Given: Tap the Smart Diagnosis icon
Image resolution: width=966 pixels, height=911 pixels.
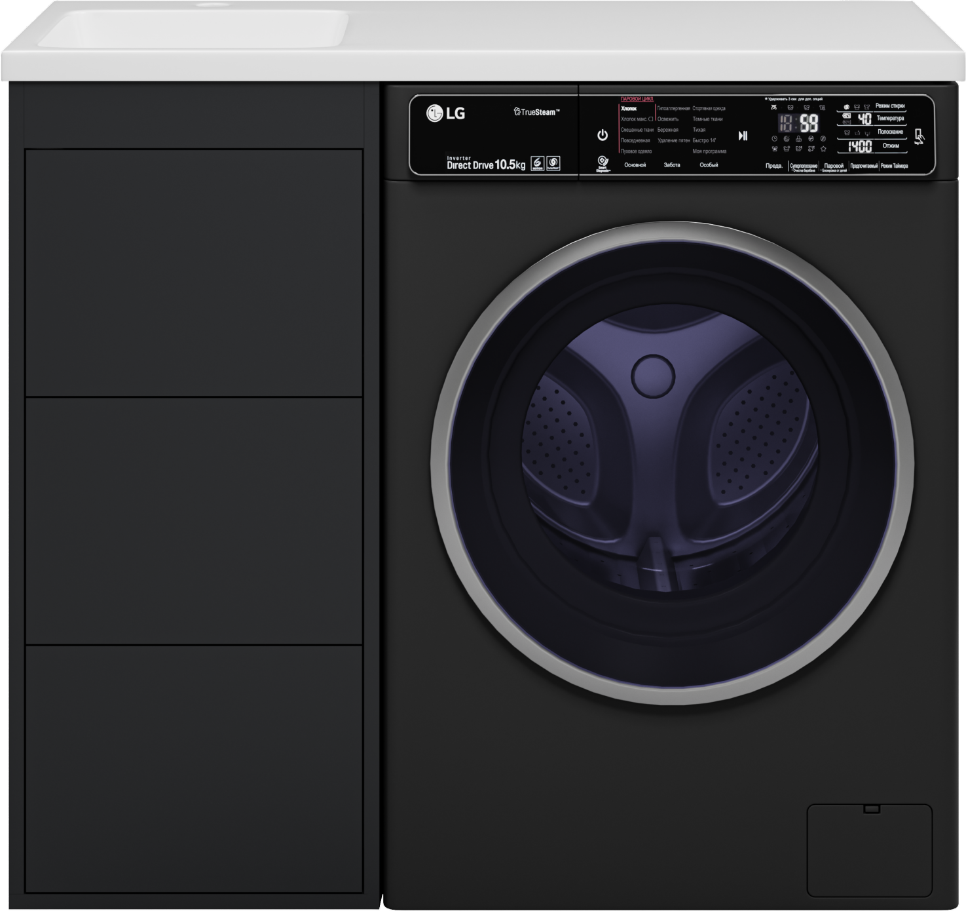Looking at the screenshot, I should (603, 163).
